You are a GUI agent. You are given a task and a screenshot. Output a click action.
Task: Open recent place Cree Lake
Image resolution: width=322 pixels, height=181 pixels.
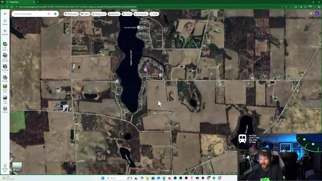[5, 100]
